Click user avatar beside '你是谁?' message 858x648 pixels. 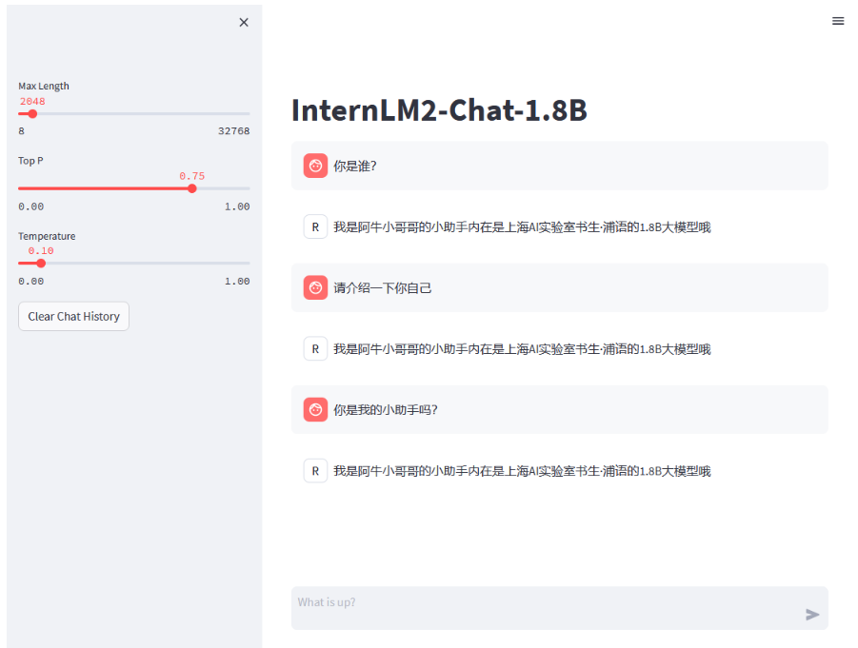click(x=315, y=166)
